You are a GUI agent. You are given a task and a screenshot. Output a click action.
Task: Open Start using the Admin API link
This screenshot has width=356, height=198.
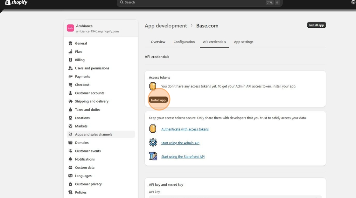180,143
